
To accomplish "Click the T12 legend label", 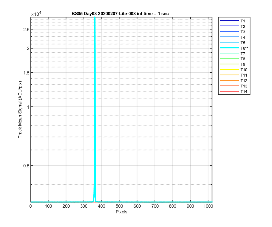I will 244,81.
